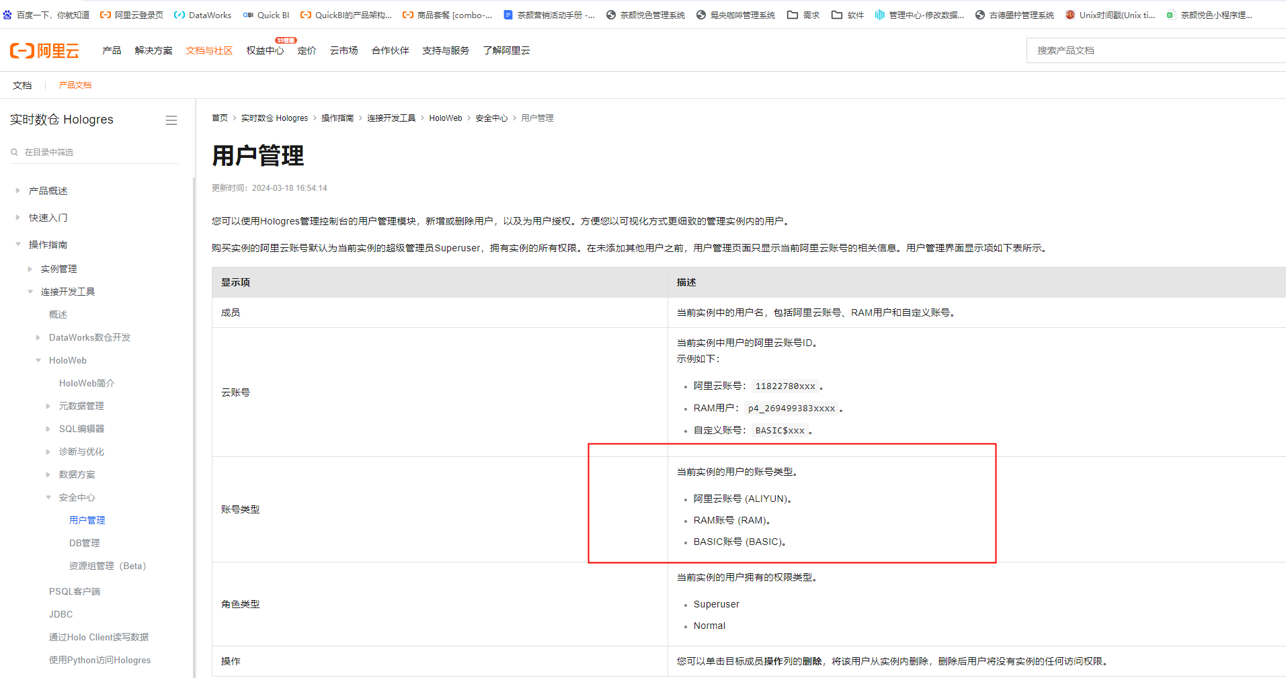Open the 管理中心-修改数据 bookmark
This screenshot has width=1286, height=678.
point(919,15)
